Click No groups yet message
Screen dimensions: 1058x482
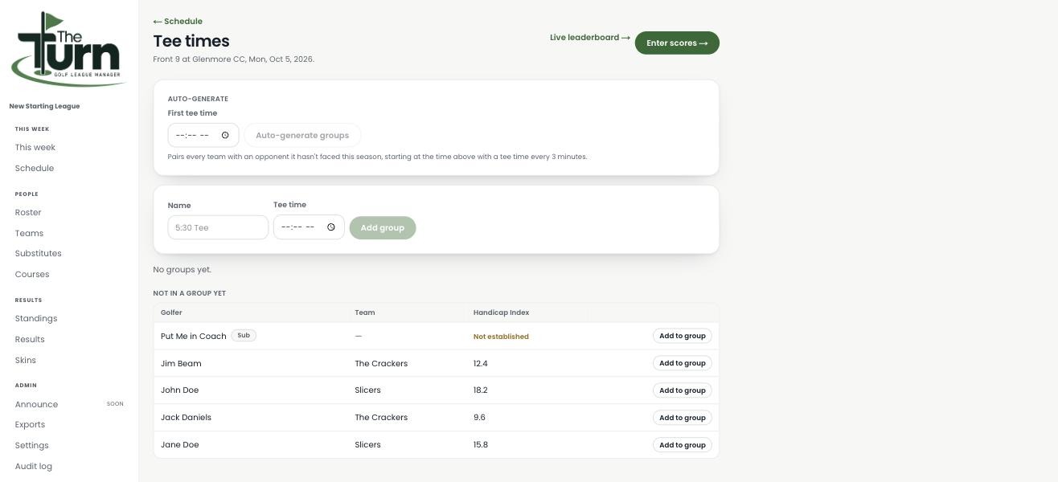click(x=182, y=270)
